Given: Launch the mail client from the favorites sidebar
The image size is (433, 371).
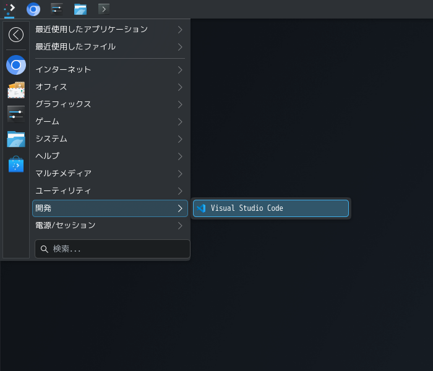Looking at the screenshot, I should 16,90.
